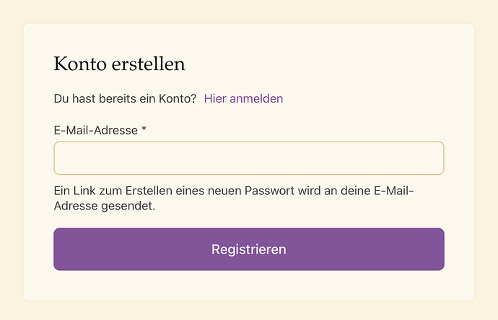Select the "E-Mail-Adresse" field label
The image size is (498, 320).
click(95, 130)
